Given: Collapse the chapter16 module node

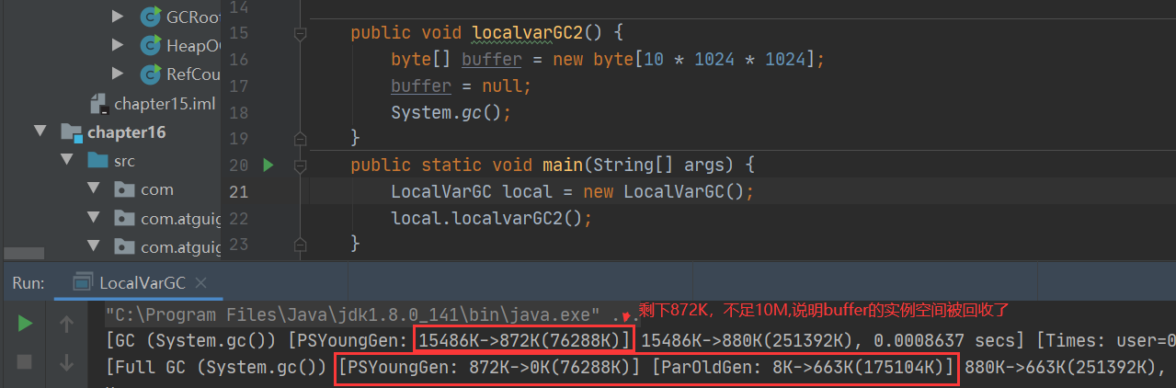Looking at the screenshot, I should coord(40,131).
